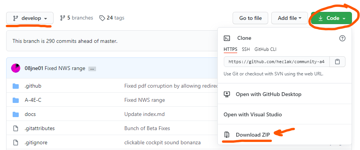
Task: Select Download ZIP
Action: point(253,135)
